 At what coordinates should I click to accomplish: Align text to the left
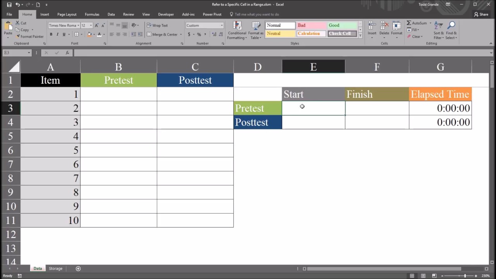[x=112, y=34]
